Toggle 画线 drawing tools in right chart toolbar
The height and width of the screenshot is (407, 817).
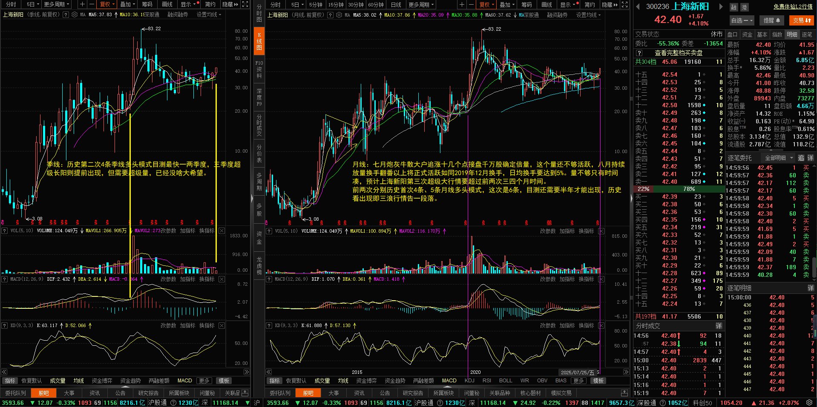click(547, 4)
